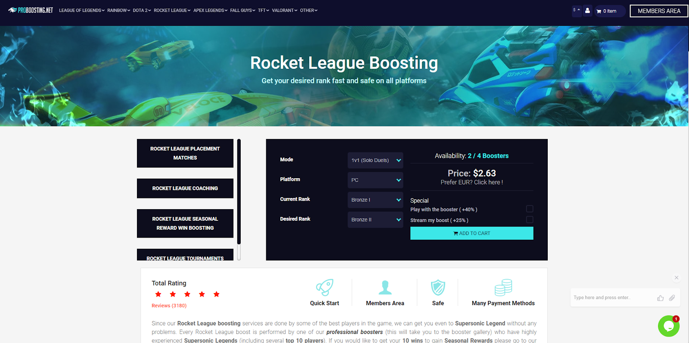Click the first red rating star

[158, 294]
